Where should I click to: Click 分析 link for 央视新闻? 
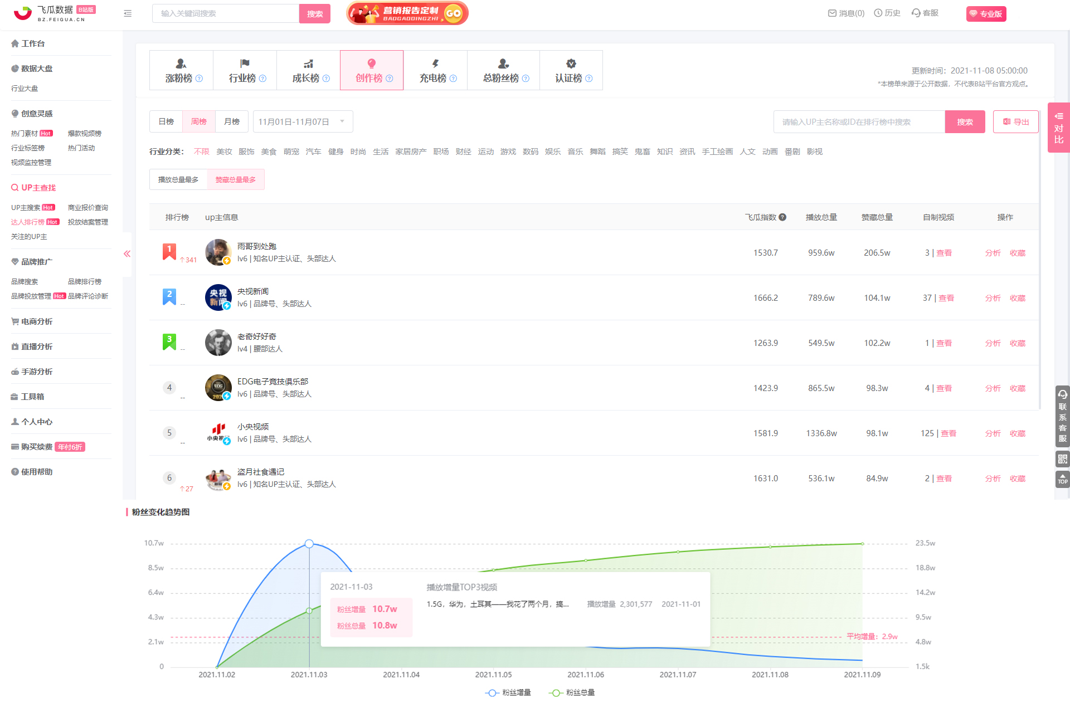tap(993, 298)
